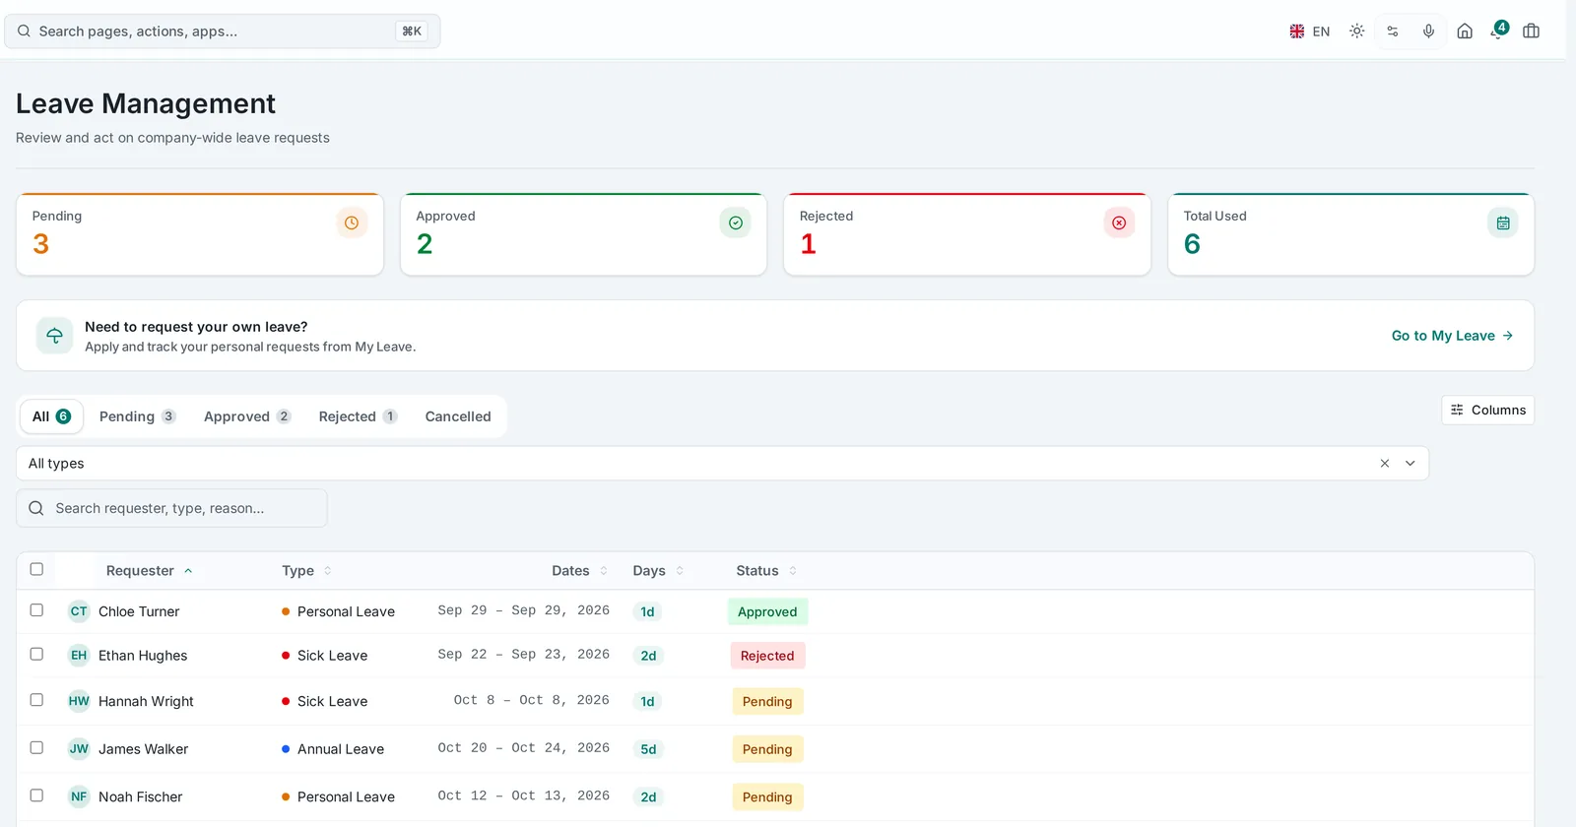Sort by Type column
This screenshot has height=827, width=1576.
(x=306, y=571)
